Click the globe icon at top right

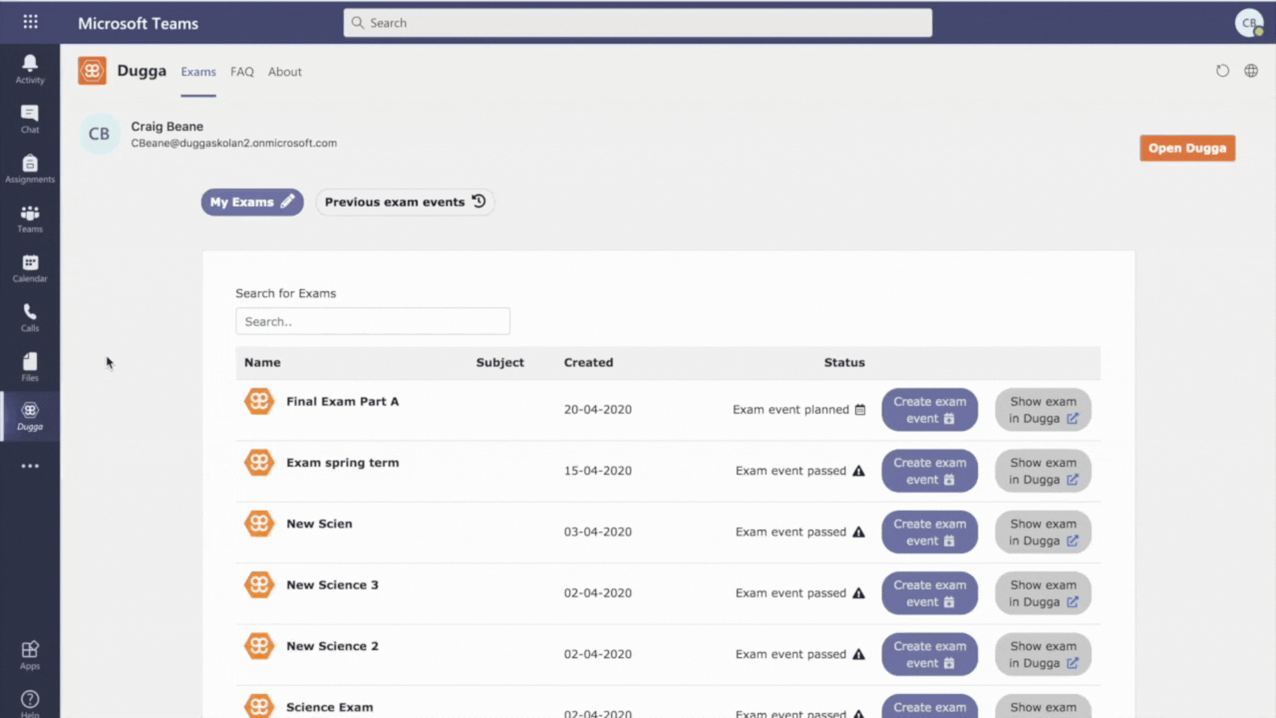(x=1251, y=71)
